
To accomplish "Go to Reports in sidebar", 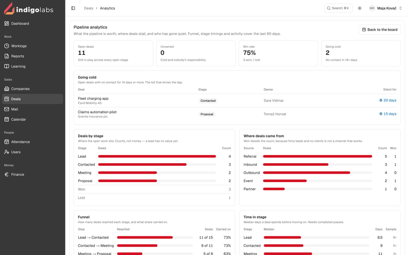I will tap(32, 56).
